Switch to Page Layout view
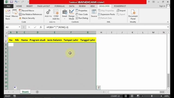The width and height of the screenshot is (174, 98). tap(132, 96)
